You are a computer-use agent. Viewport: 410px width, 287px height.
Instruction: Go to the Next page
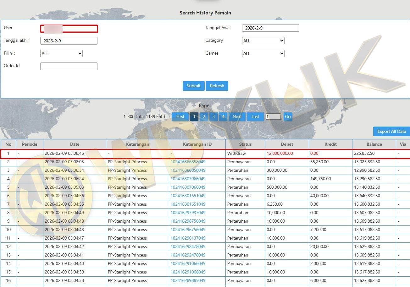coord(237,116)
